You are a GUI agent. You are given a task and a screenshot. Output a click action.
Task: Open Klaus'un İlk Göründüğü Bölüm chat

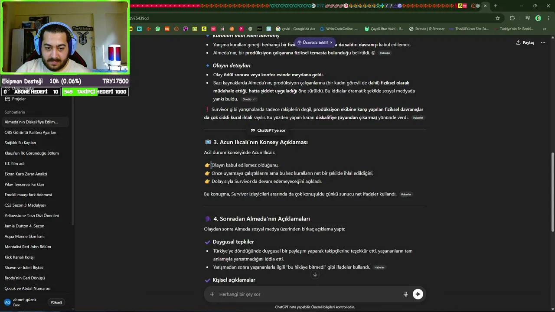(35, 153)
